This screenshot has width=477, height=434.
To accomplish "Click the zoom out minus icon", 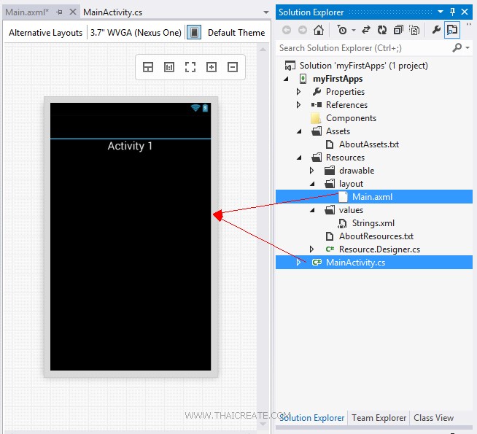I will tap(233, 67).
